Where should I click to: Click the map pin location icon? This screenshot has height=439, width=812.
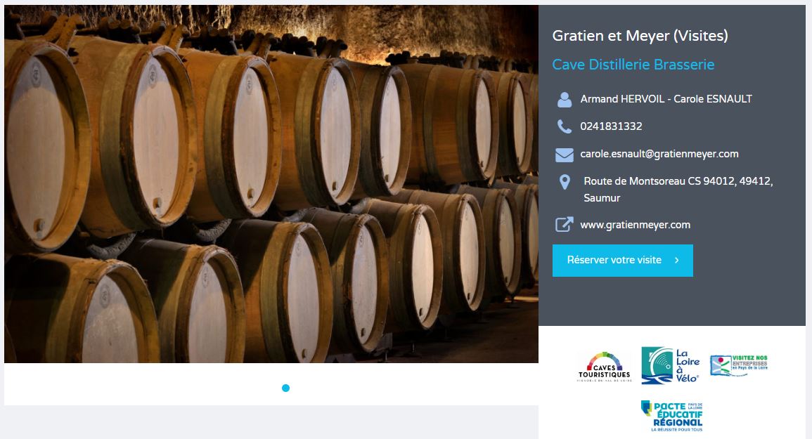point(565,182)
